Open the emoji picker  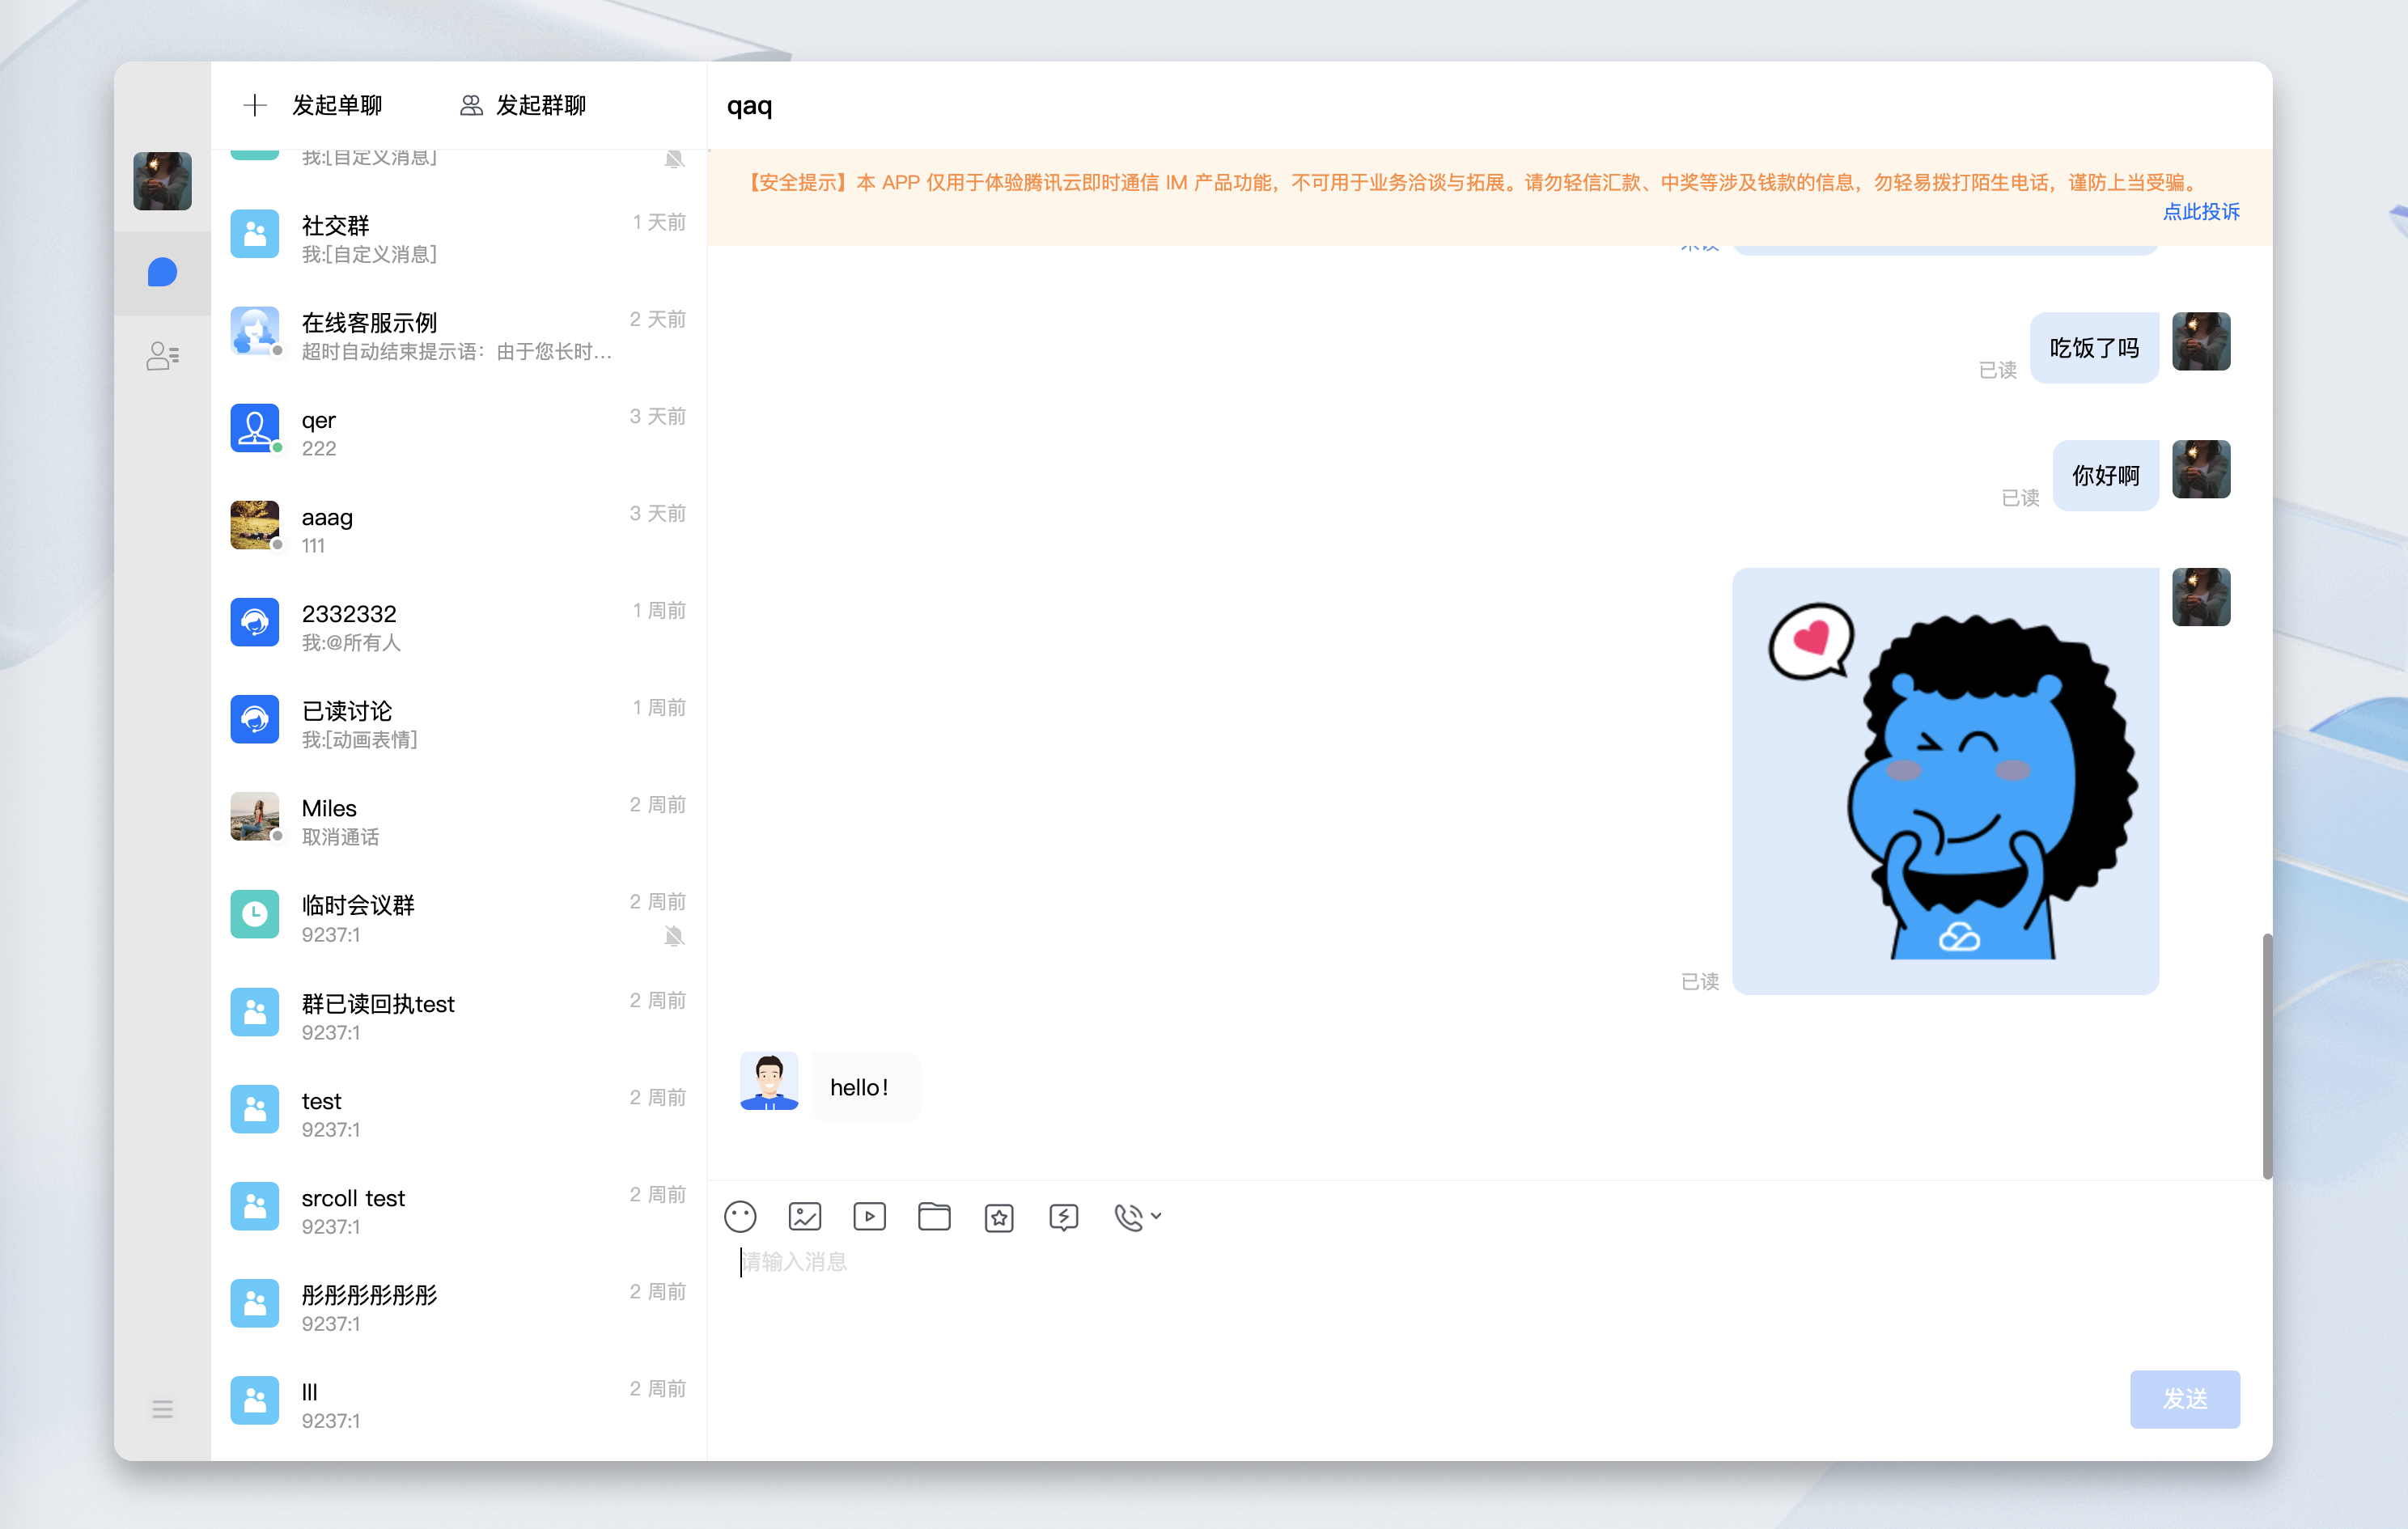(741, 1216)
